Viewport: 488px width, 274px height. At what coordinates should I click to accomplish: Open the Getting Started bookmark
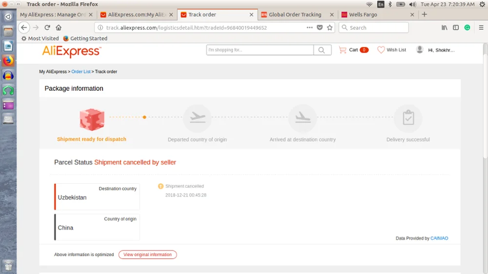pos(85,38)
